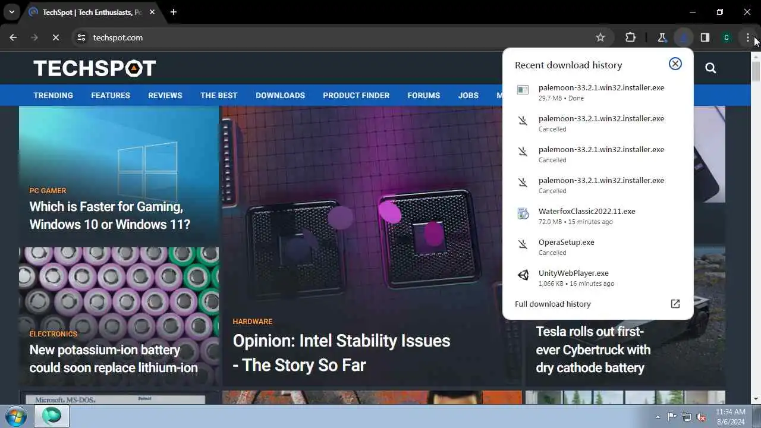View site information icon in address bar
The height and width of the screenshot is (428, 761).
coord(81,37)
